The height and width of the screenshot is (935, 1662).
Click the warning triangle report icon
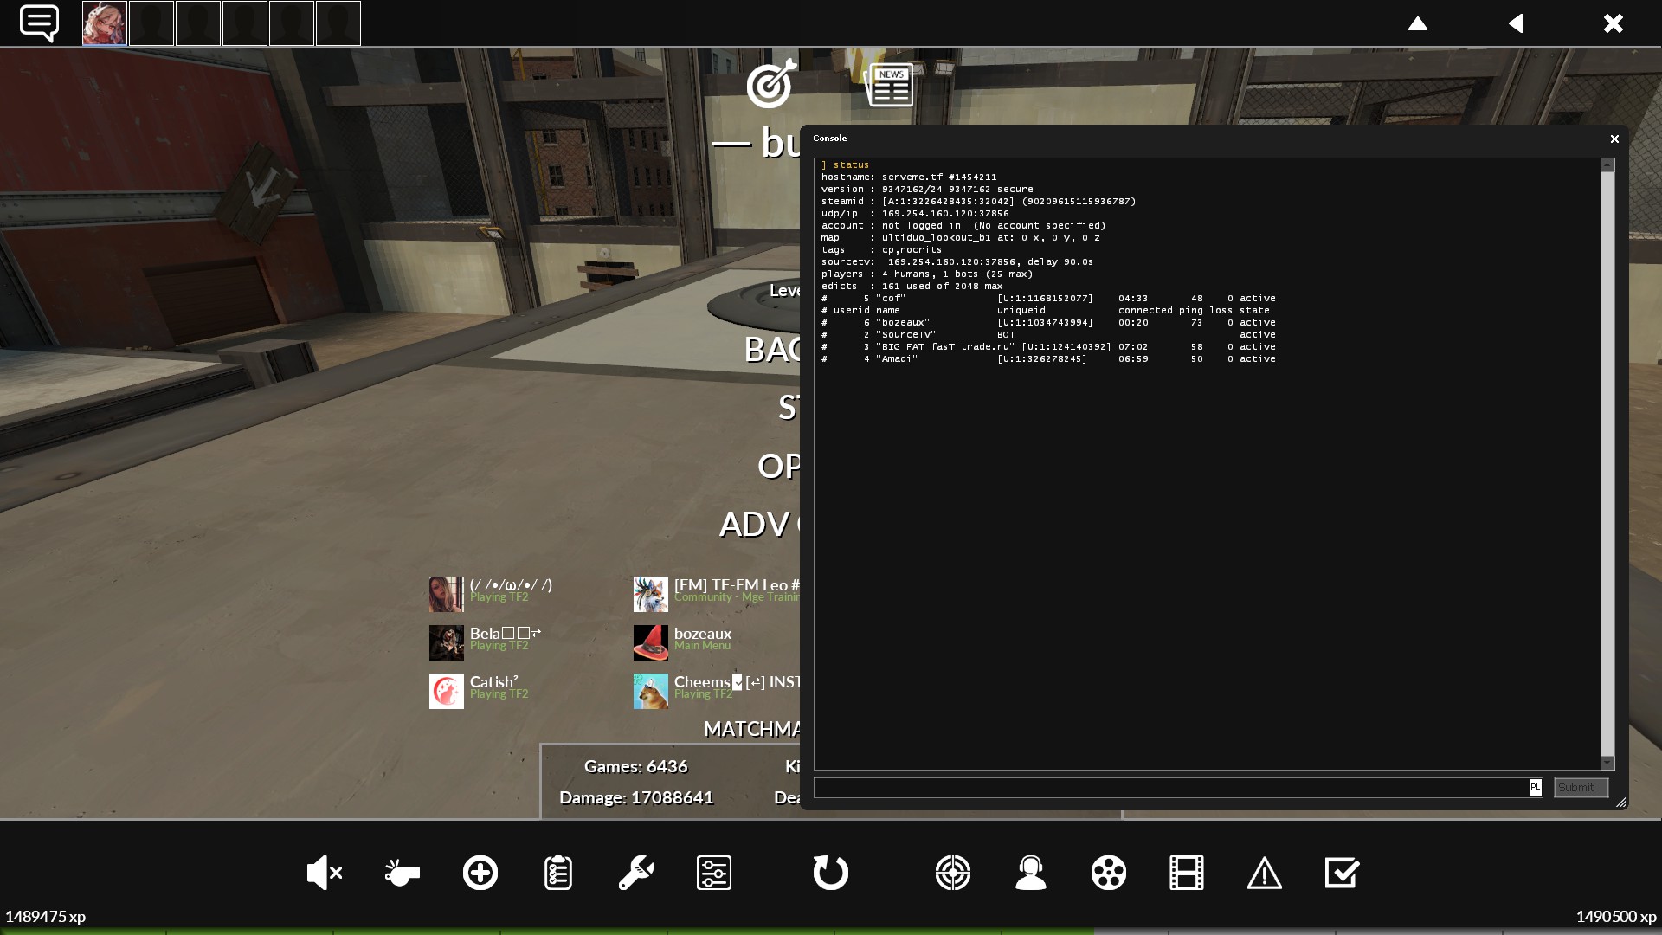(1264, 873)
